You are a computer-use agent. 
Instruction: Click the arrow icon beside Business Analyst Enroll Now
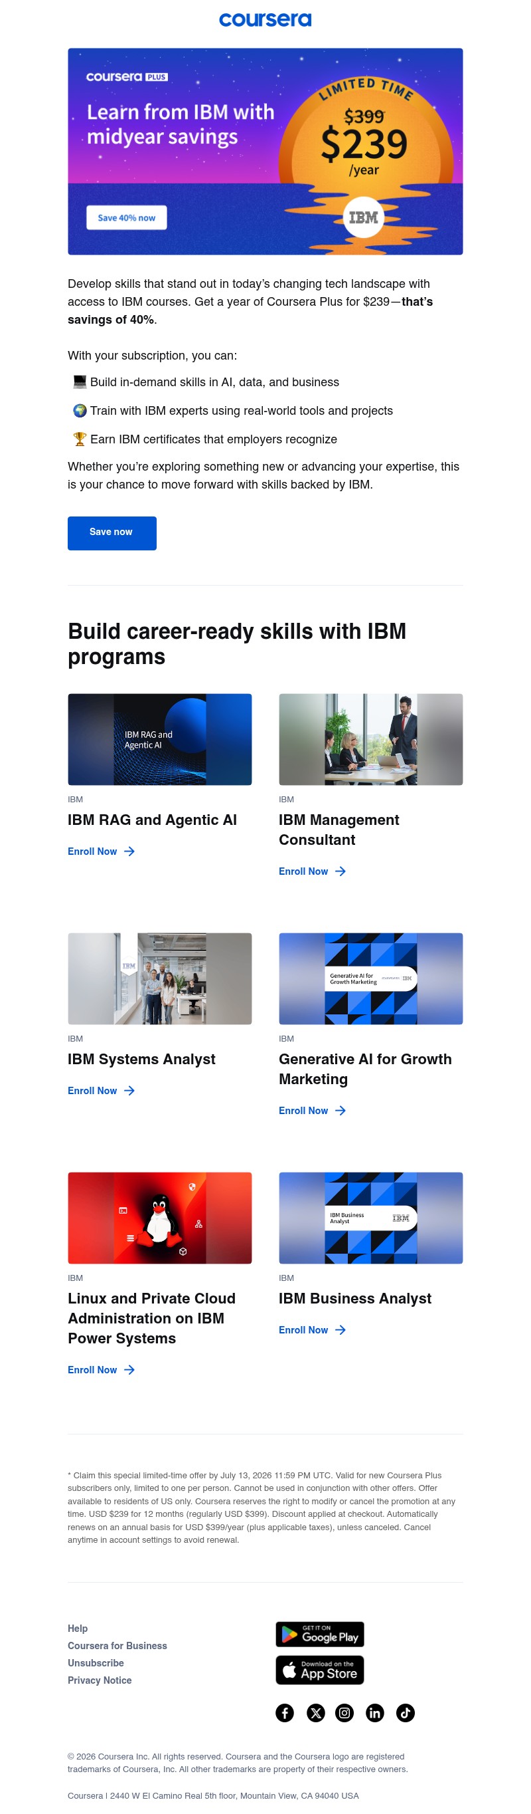341,1330
